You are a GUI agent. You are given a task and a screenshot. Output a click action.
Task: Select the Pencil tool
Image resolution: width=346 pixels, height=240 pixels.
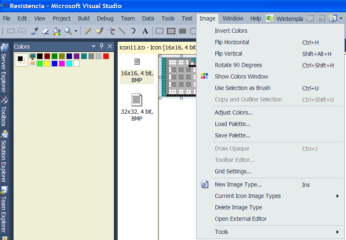point(87,31)
